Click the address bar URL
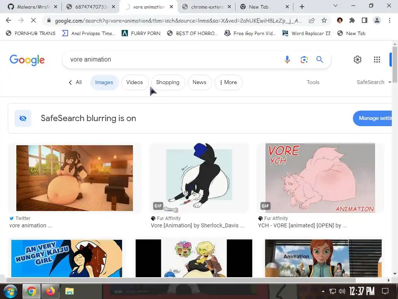 (x=178, y=21)
